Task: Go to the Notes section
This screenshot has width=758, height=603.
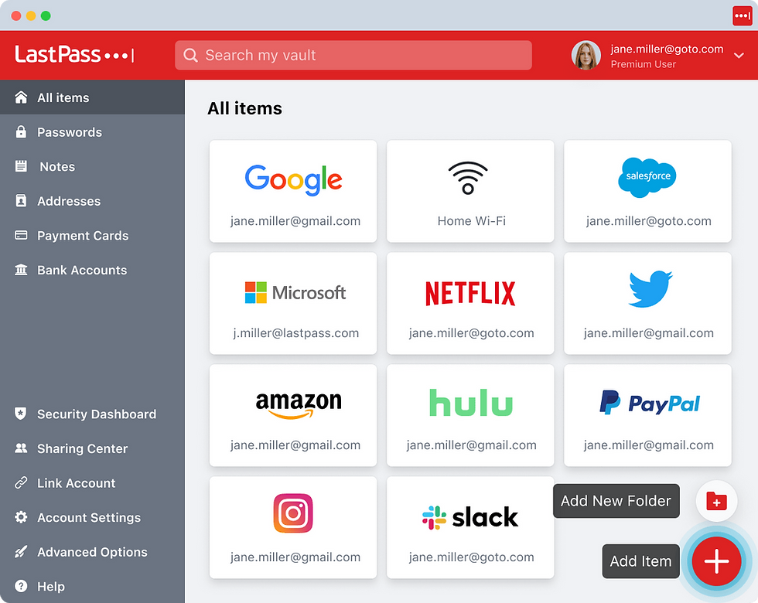Action: 92,166
